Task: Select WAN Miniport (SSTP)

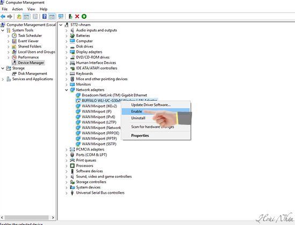Action: (x=99, y=144)
